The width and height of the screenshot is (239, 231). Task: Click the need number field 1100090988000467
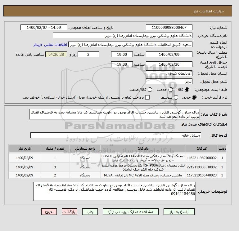(x=169, y=27)
